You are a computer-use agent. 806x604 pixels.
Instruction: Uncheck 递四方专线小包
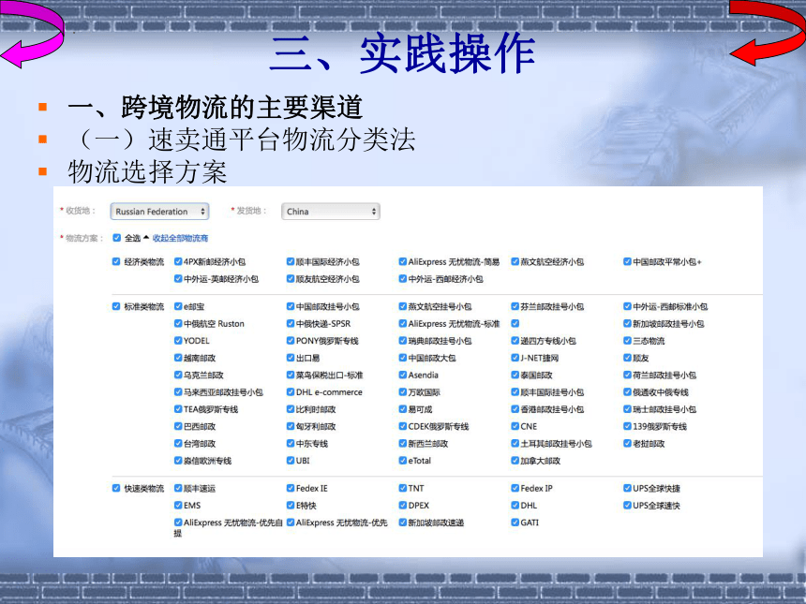point(515,341)
